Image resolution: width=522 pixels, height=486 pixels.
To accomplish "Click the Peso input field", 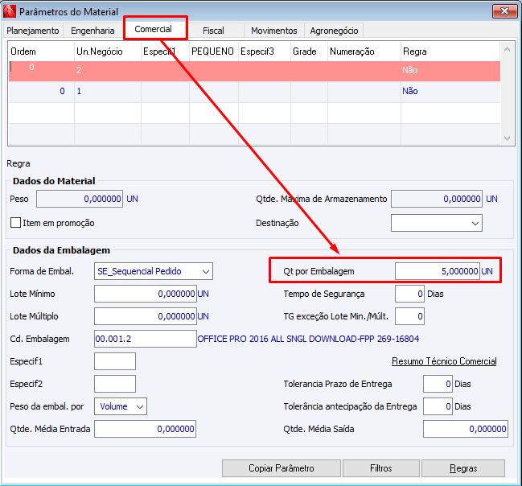I will [80, 199].
